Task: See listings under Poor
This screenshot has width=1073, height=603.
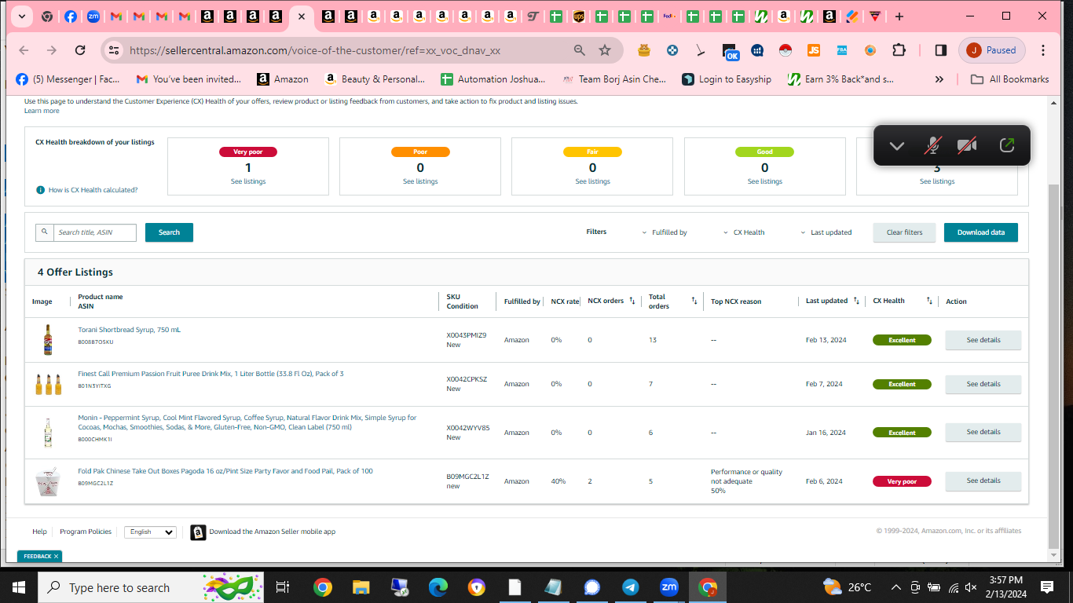Action: click(420, 181)
